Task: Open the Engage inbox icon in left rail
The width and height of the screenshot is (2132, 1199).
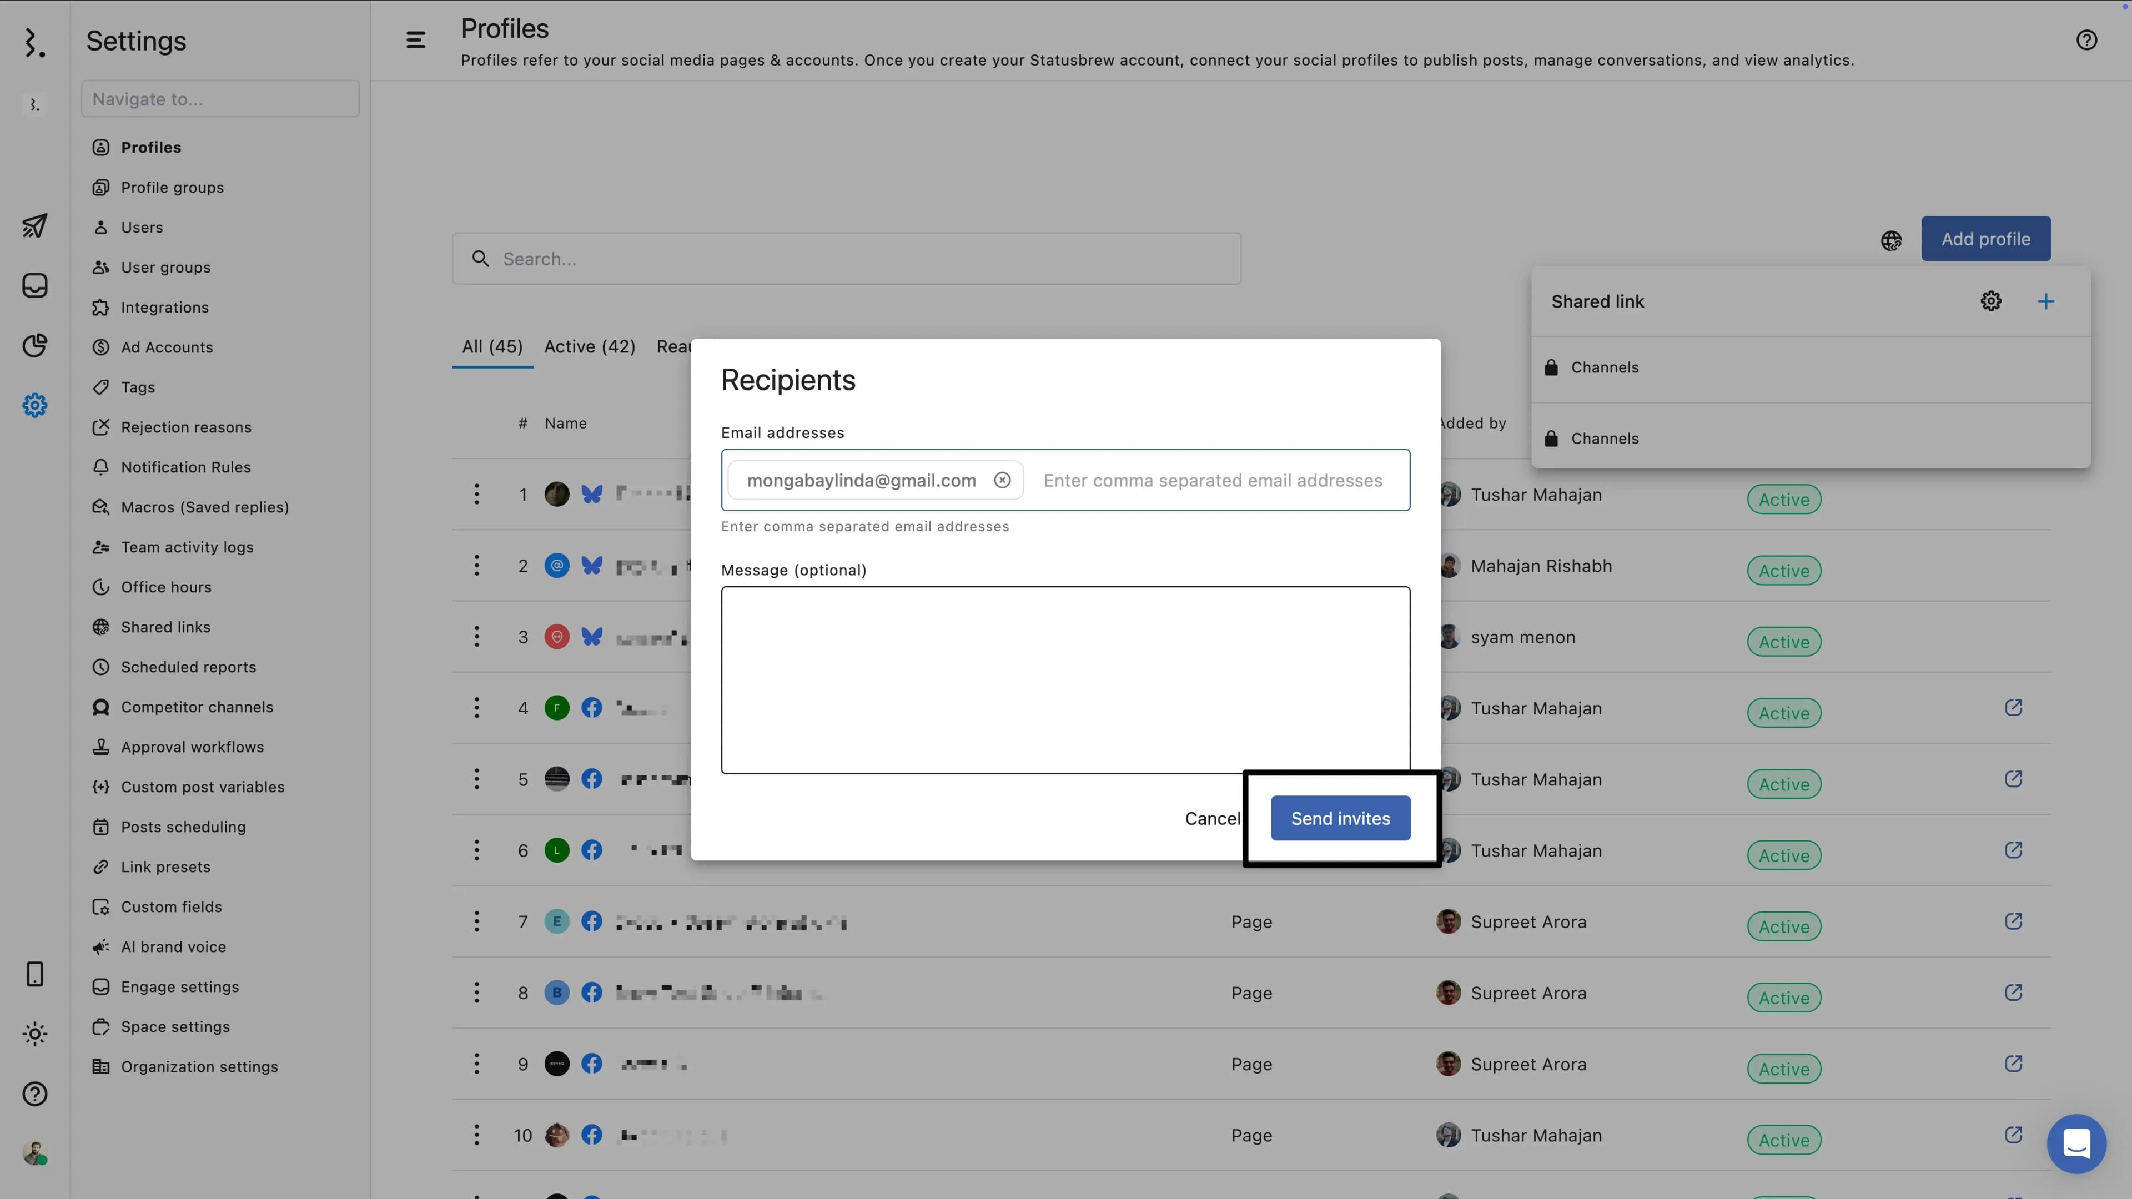Action: pyautogui.click(x=35, y=285)
